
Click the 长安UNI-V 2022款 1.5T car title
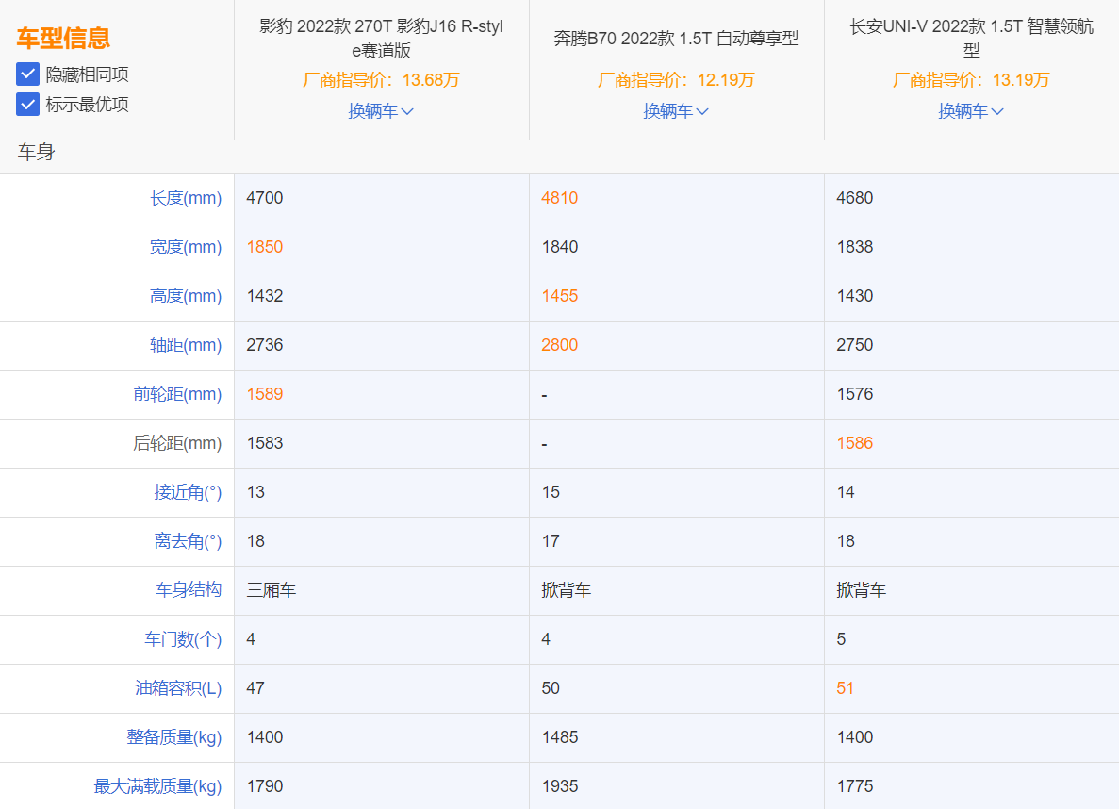[x=971, y=38]
